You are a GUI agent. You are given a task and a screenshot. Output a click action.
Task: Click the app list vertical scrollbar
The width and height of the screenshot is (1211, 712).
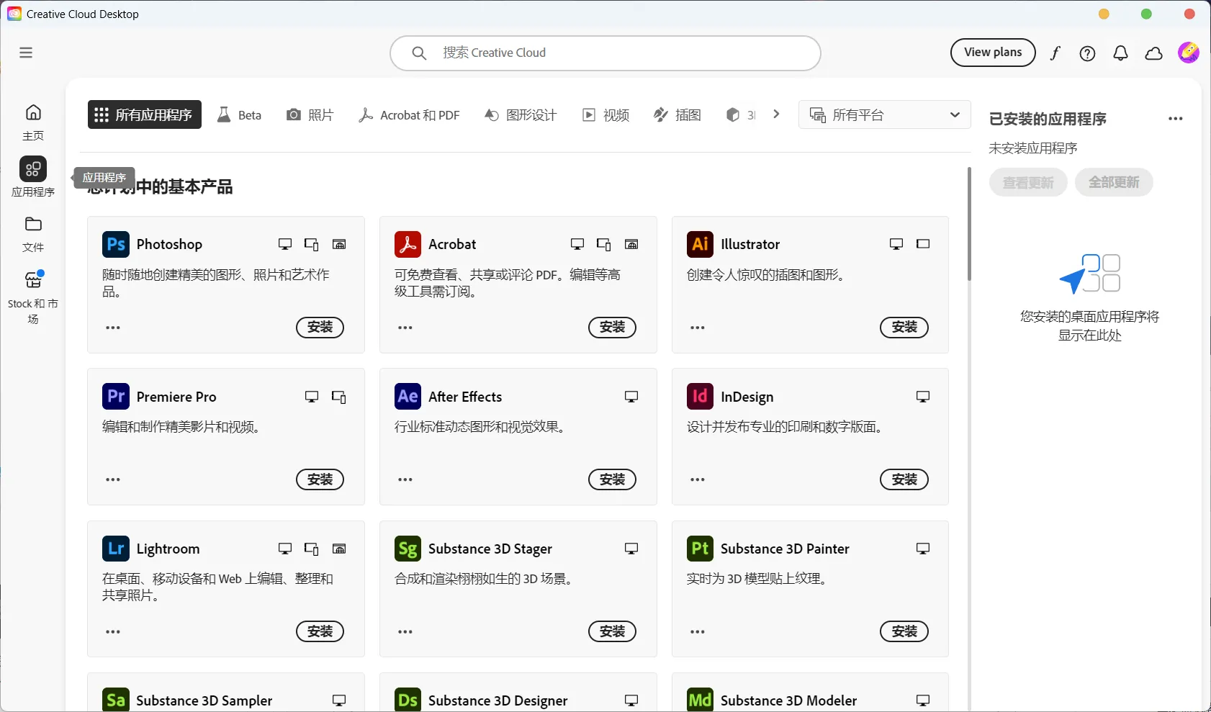coord(969,225)
